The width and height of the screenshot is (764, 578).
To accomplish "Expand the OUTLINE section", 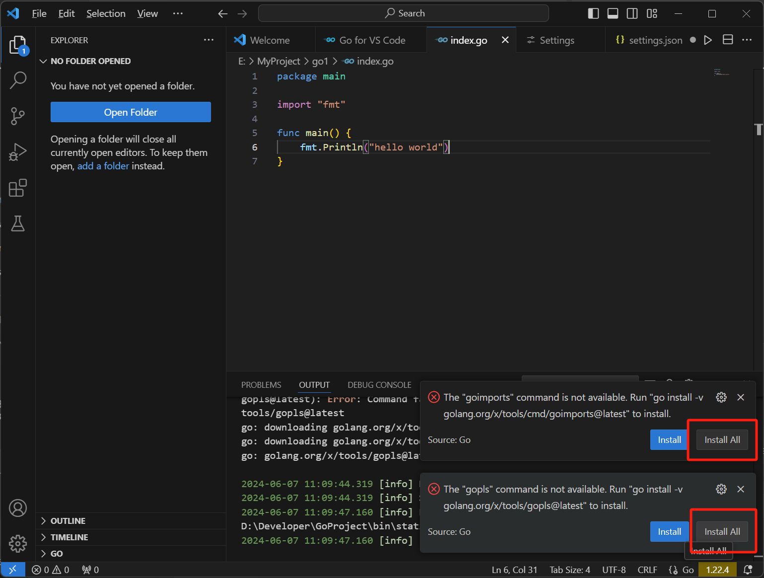I will click(x=131, y=521).
